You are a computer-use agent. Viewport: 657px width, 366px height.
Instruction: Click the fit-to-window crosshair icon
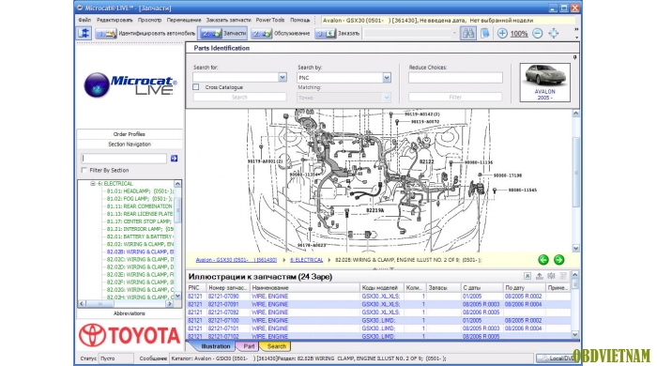[x=554, y=33]
